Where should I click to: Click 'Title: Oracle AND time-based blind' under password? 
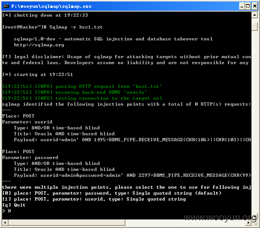pyautogui.click(x=64, y=169)
